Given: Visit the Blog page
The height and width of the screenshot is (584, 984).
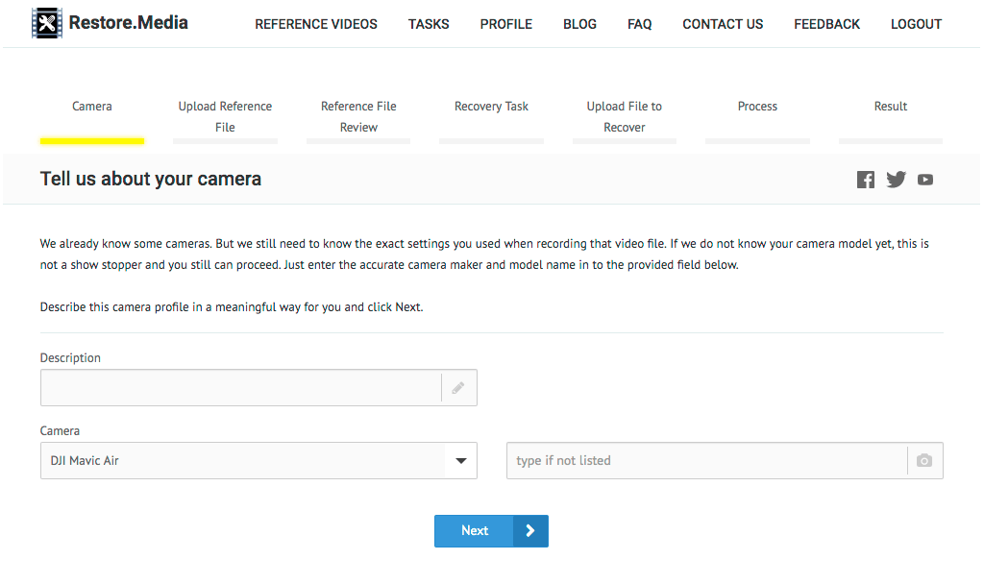Looking at the screenshot, I should click(579, 24).
